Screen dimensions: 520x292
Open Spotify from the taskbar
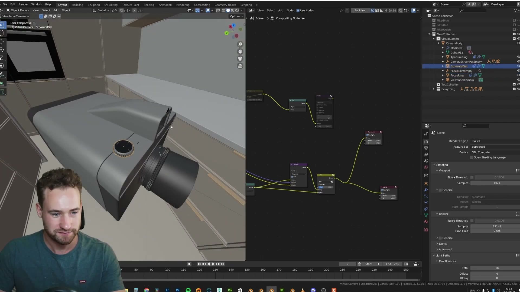[188, 290]
